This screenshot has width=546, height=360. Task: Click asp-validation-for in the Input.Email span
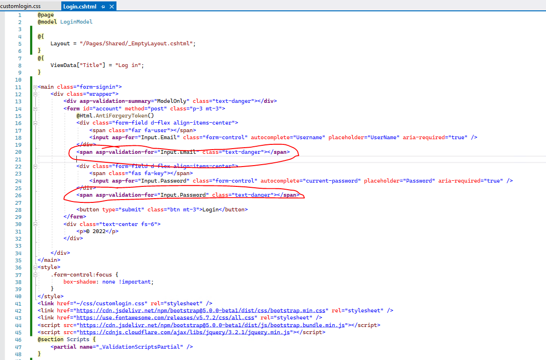click(x=124, y=152)
